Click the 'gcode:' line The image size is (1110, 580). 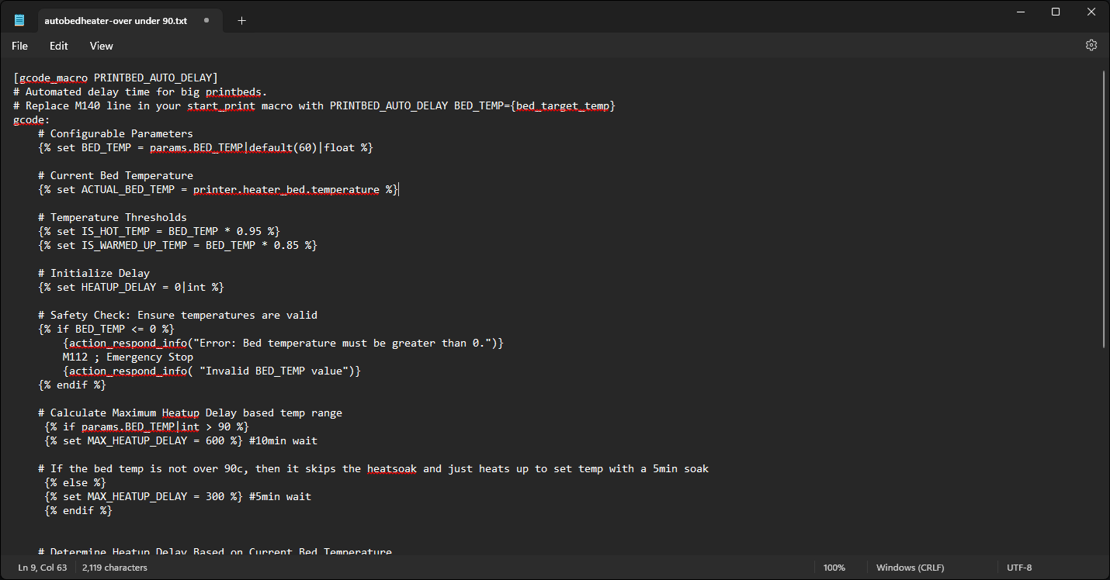(32, 119)
